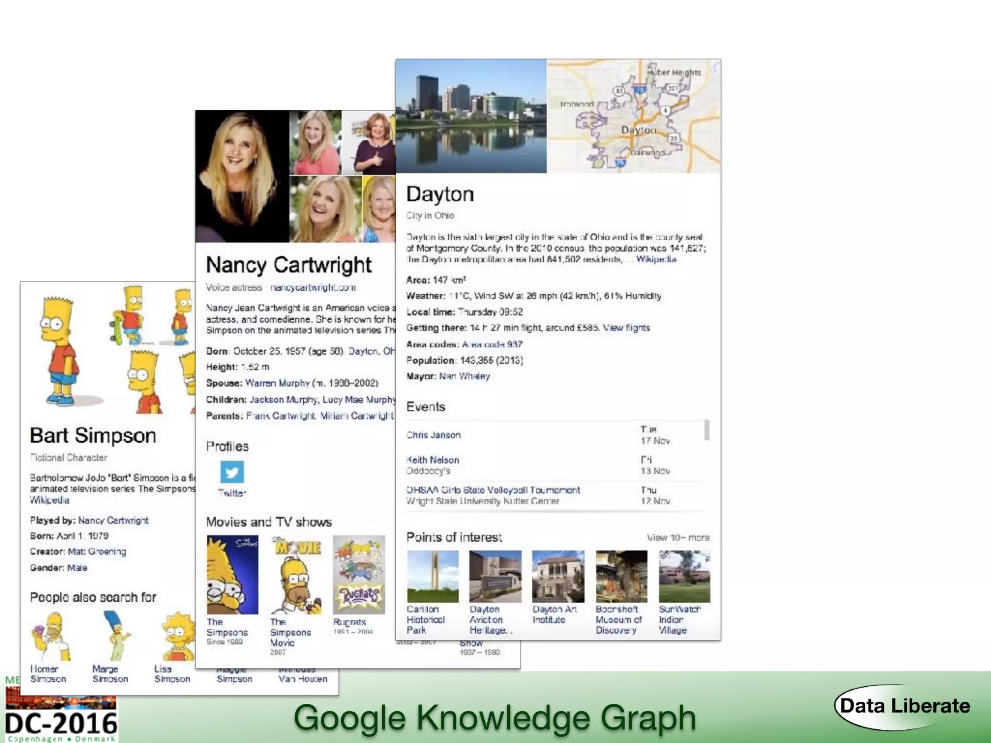Open Area code 937 link
Viewport: 991px width, 743px height.
(492, 344)
